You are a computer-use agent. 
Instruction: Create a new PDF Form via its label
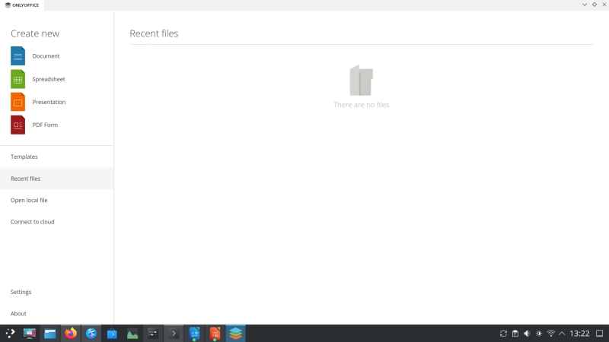(x=45, y=125)
